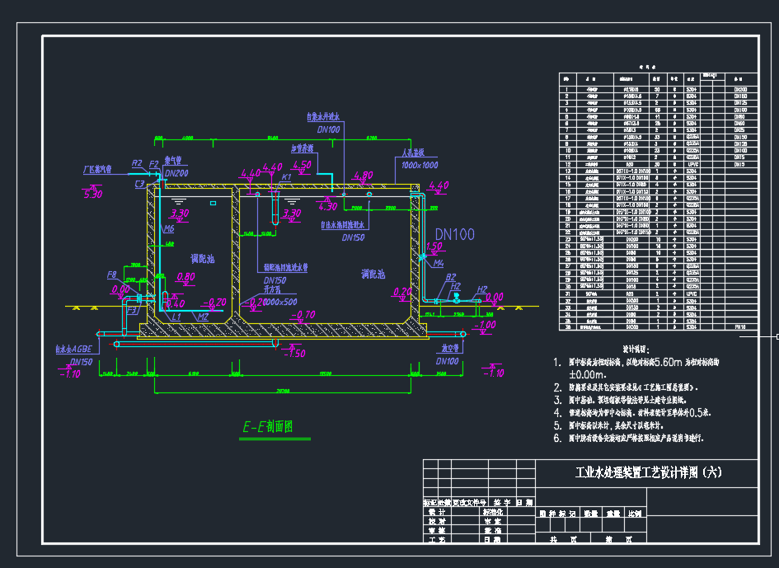Click the 1.50 elevation label
779x568 pixels.
point(434,246)
